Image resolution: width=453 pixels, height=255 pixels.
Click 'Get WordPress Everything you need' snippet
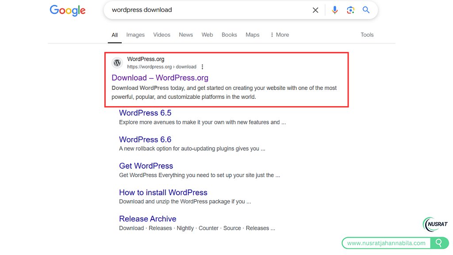coord(200,175)
